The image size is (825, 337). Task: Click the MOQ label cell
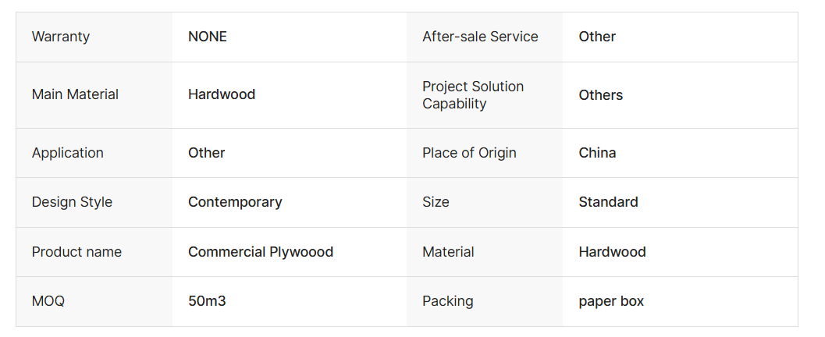[x=94, y=301]
